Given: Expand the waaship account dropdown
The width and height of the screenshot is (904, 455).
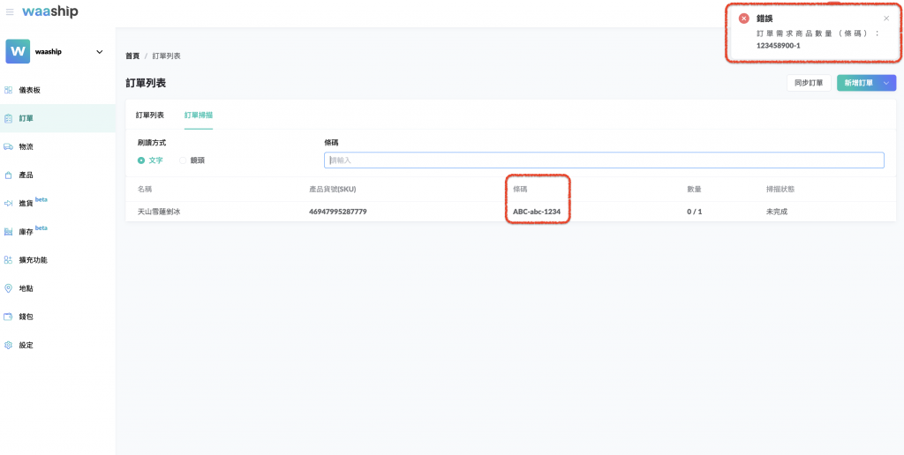Looking at the screenshot, I should [99, 52].
